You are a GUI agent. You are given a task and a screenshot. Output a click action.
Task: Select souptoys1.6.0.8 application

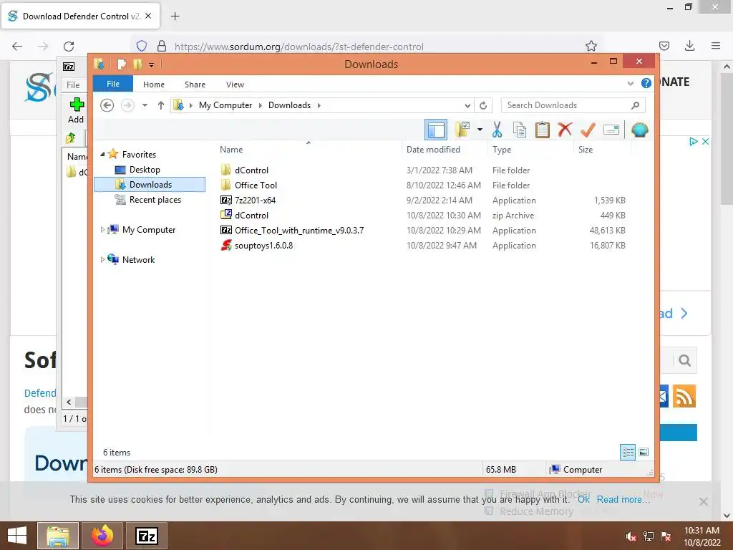point(263,246)
